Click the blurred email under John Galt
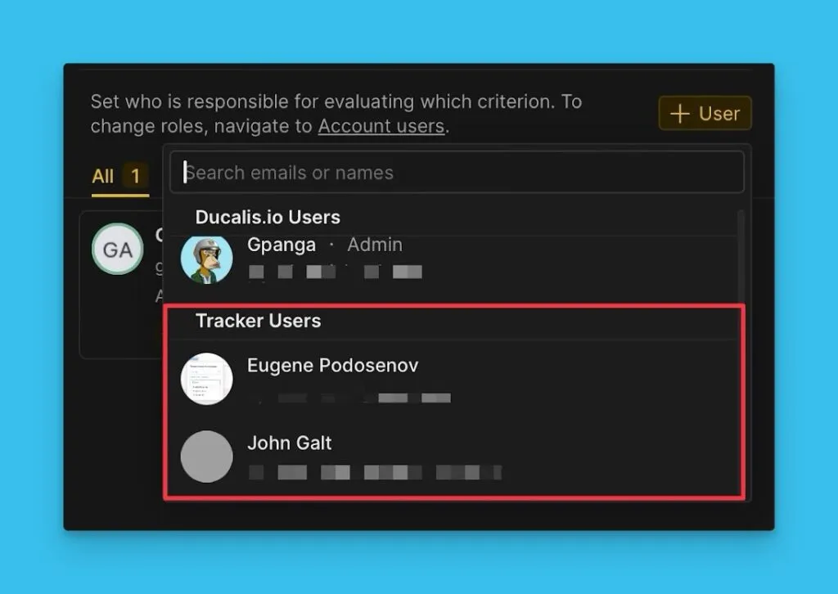 (x=374, y=473)
